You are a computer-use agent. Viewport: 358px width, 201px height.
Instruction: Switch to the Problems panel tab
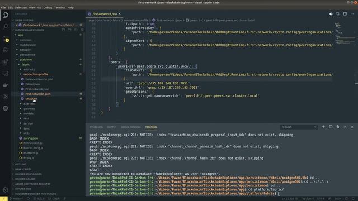(x=96, y=127)
